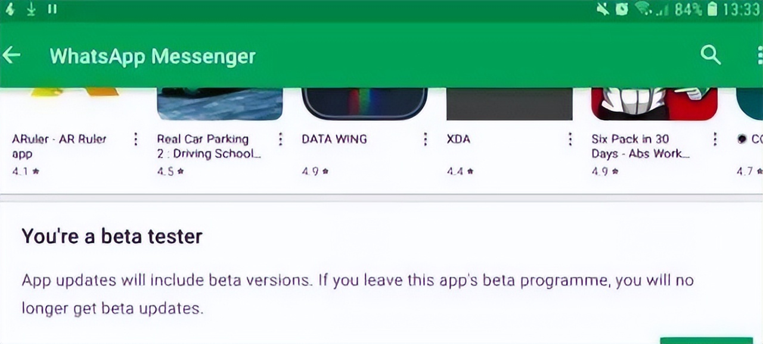Tap the DATA WING app thumbnail
This screenshot has width=763, height=344.
(x=365, y=104)
